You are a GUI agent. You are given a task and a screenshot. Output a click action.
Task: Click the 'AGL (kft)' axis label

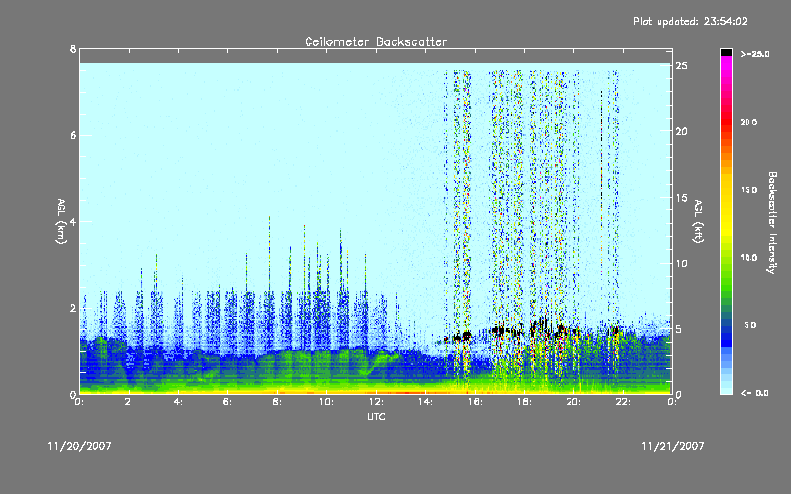tap(699, 221)
